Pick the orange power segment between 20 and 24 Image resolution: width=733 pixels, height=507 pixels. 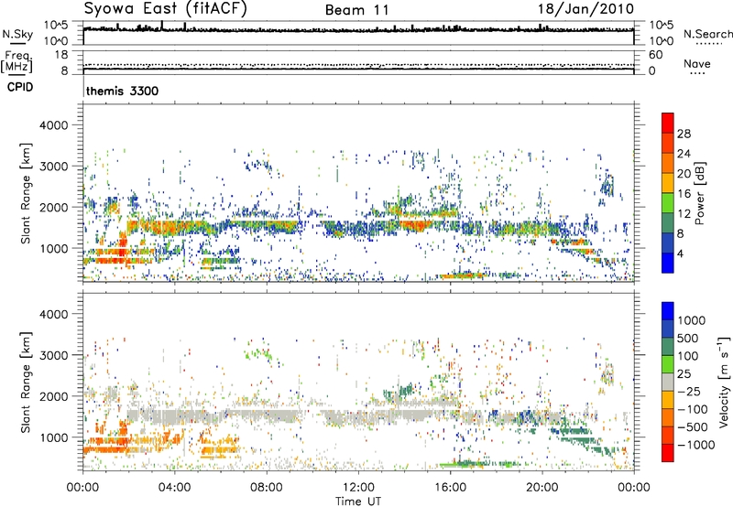coord(668,164)
